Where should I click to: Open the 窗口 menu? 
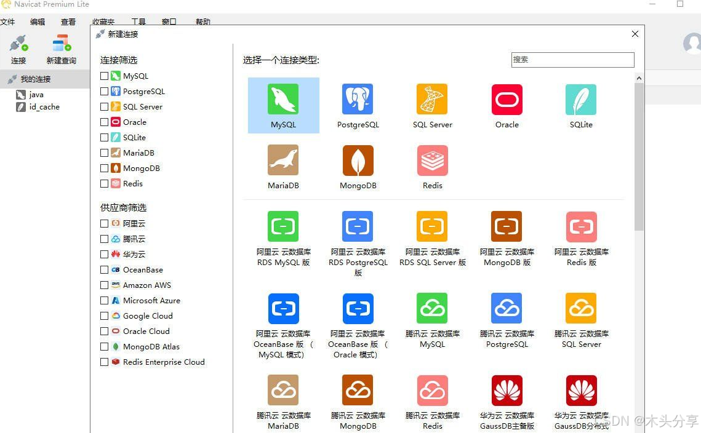[169, 22]
